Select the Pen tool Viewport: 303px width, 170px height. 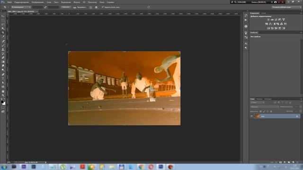coord(3,75)
